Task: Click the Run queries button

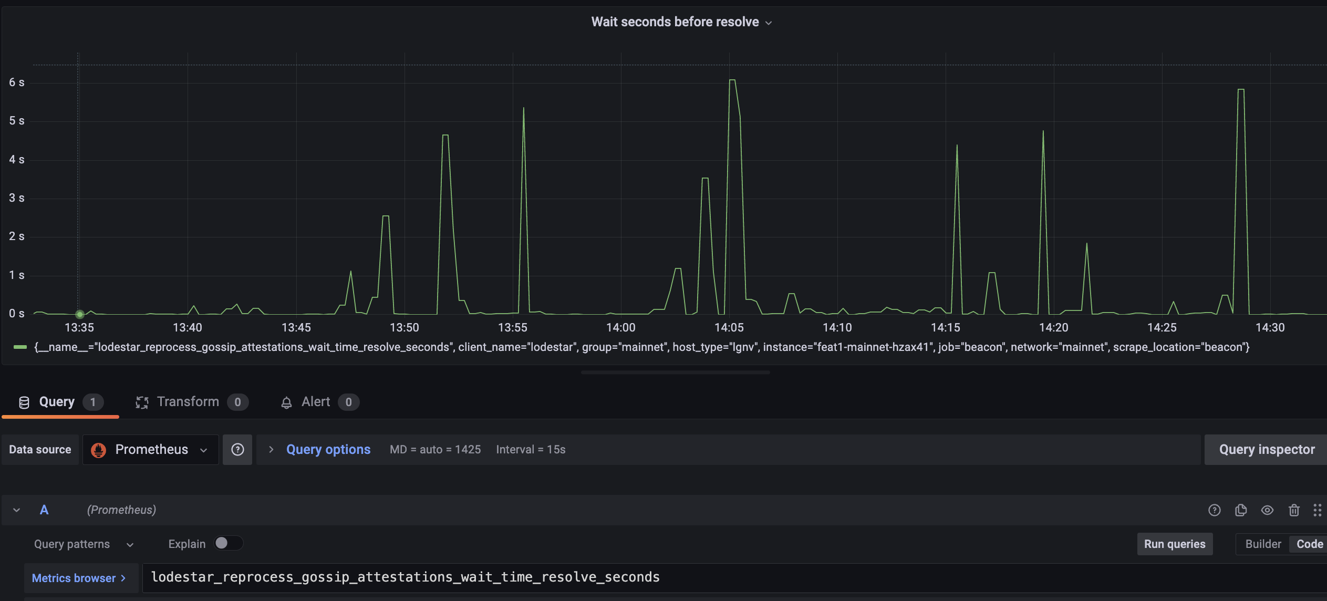Action: (x=1175, y=544)
